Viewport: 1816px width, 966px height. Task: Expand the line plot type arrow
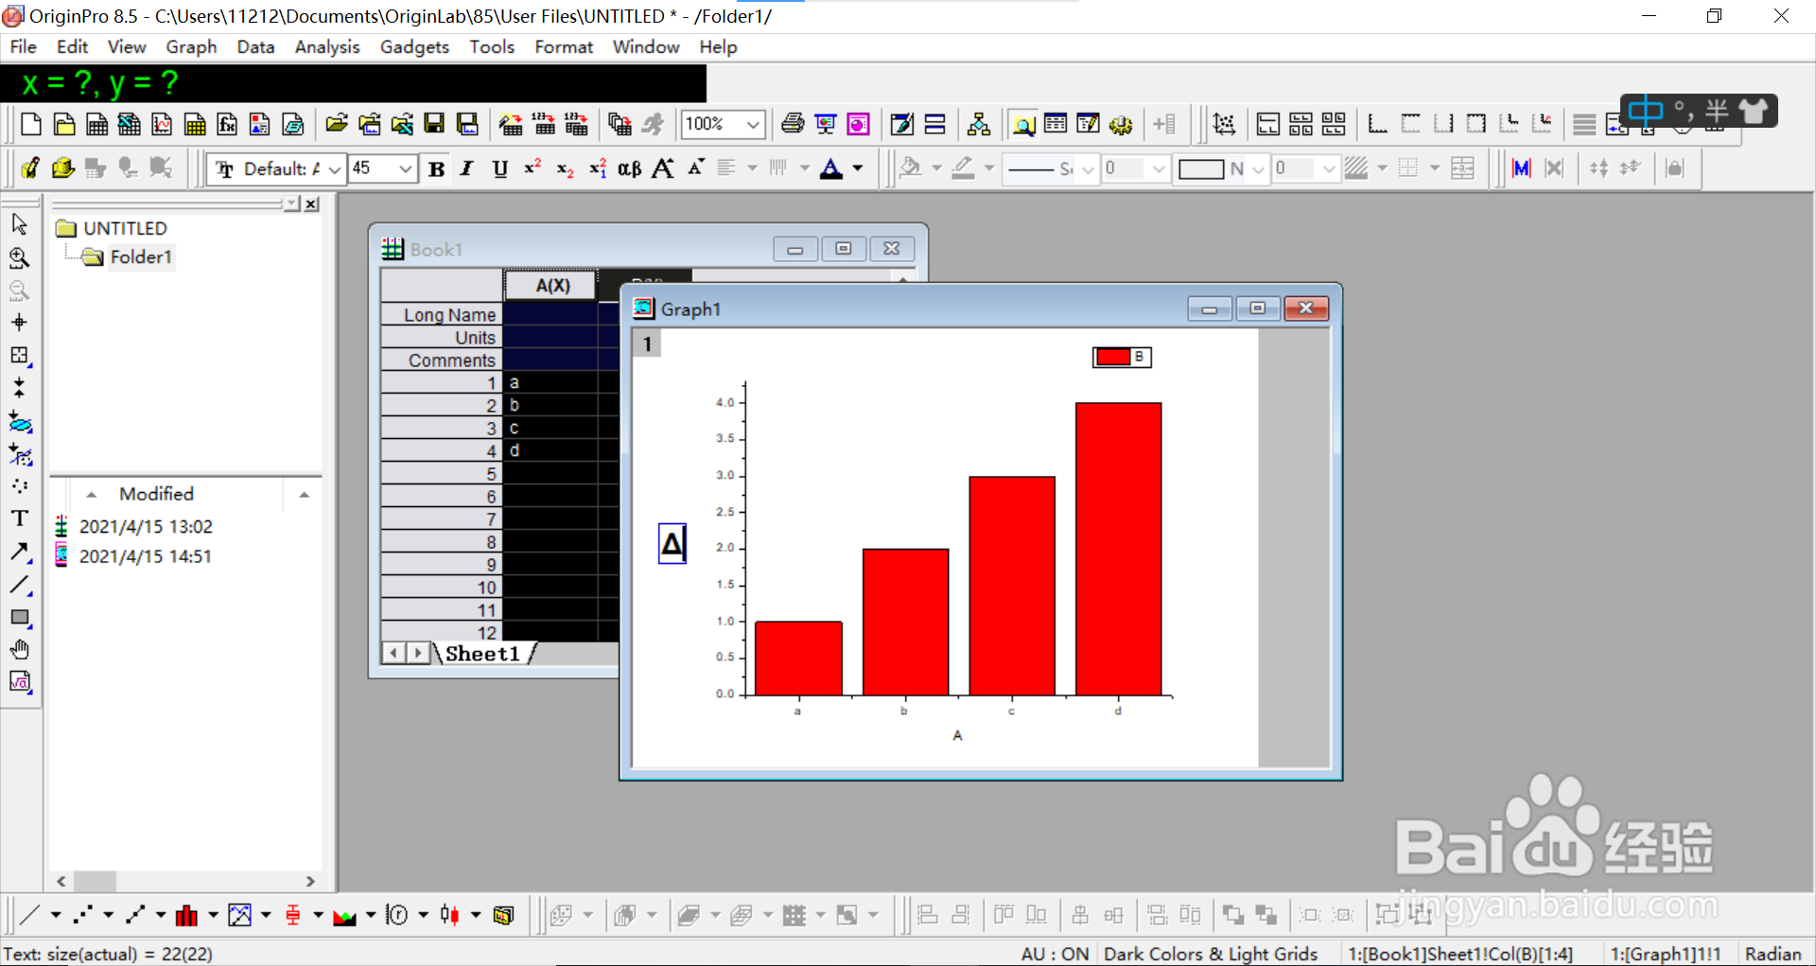click(x=56, y=915)
